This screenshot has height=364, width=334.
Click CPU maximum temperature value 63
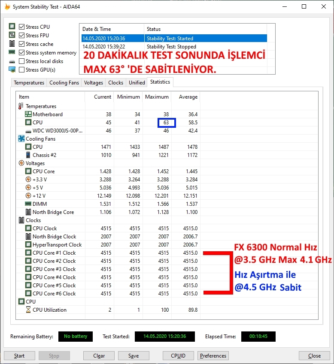166,123
